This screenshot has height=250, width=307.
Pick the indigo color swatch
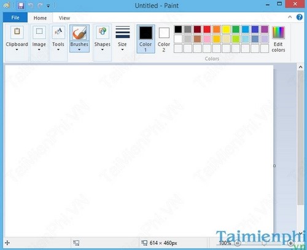click(x=255, y=29)
